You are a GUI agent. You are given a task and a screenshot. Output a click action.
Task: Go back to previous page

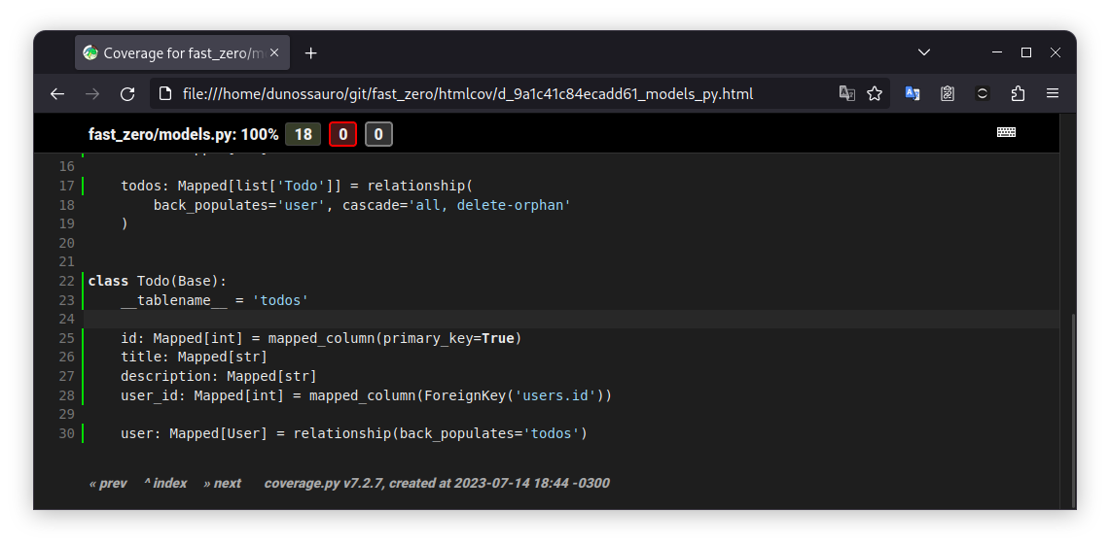57,94
